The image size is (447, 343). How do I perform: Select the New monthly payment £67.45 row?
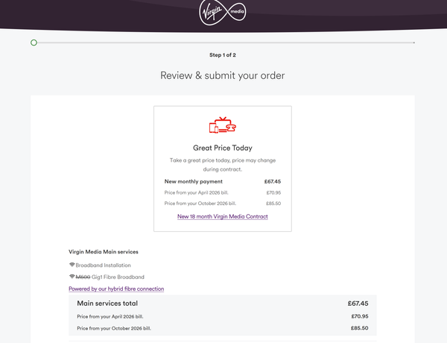(x=223, y=181)
